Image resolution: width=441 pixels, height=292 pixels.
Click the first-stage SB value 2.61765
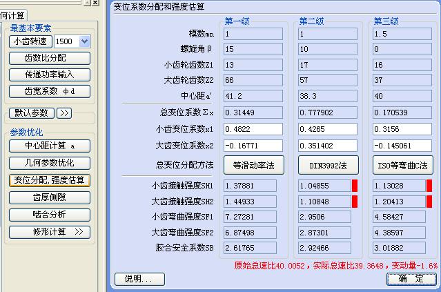tap(250, 248)
